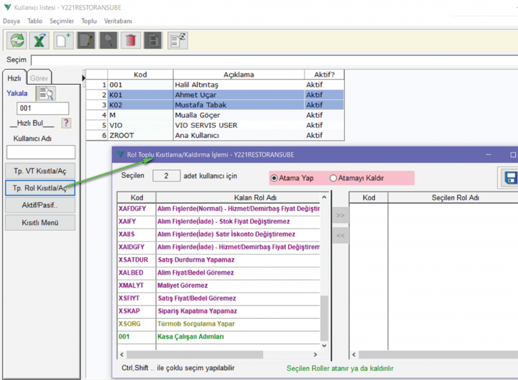Viewport: 518px width, 380px height.
Task: Click the Kullanıcı Adı input field
Action: [41, 152]
